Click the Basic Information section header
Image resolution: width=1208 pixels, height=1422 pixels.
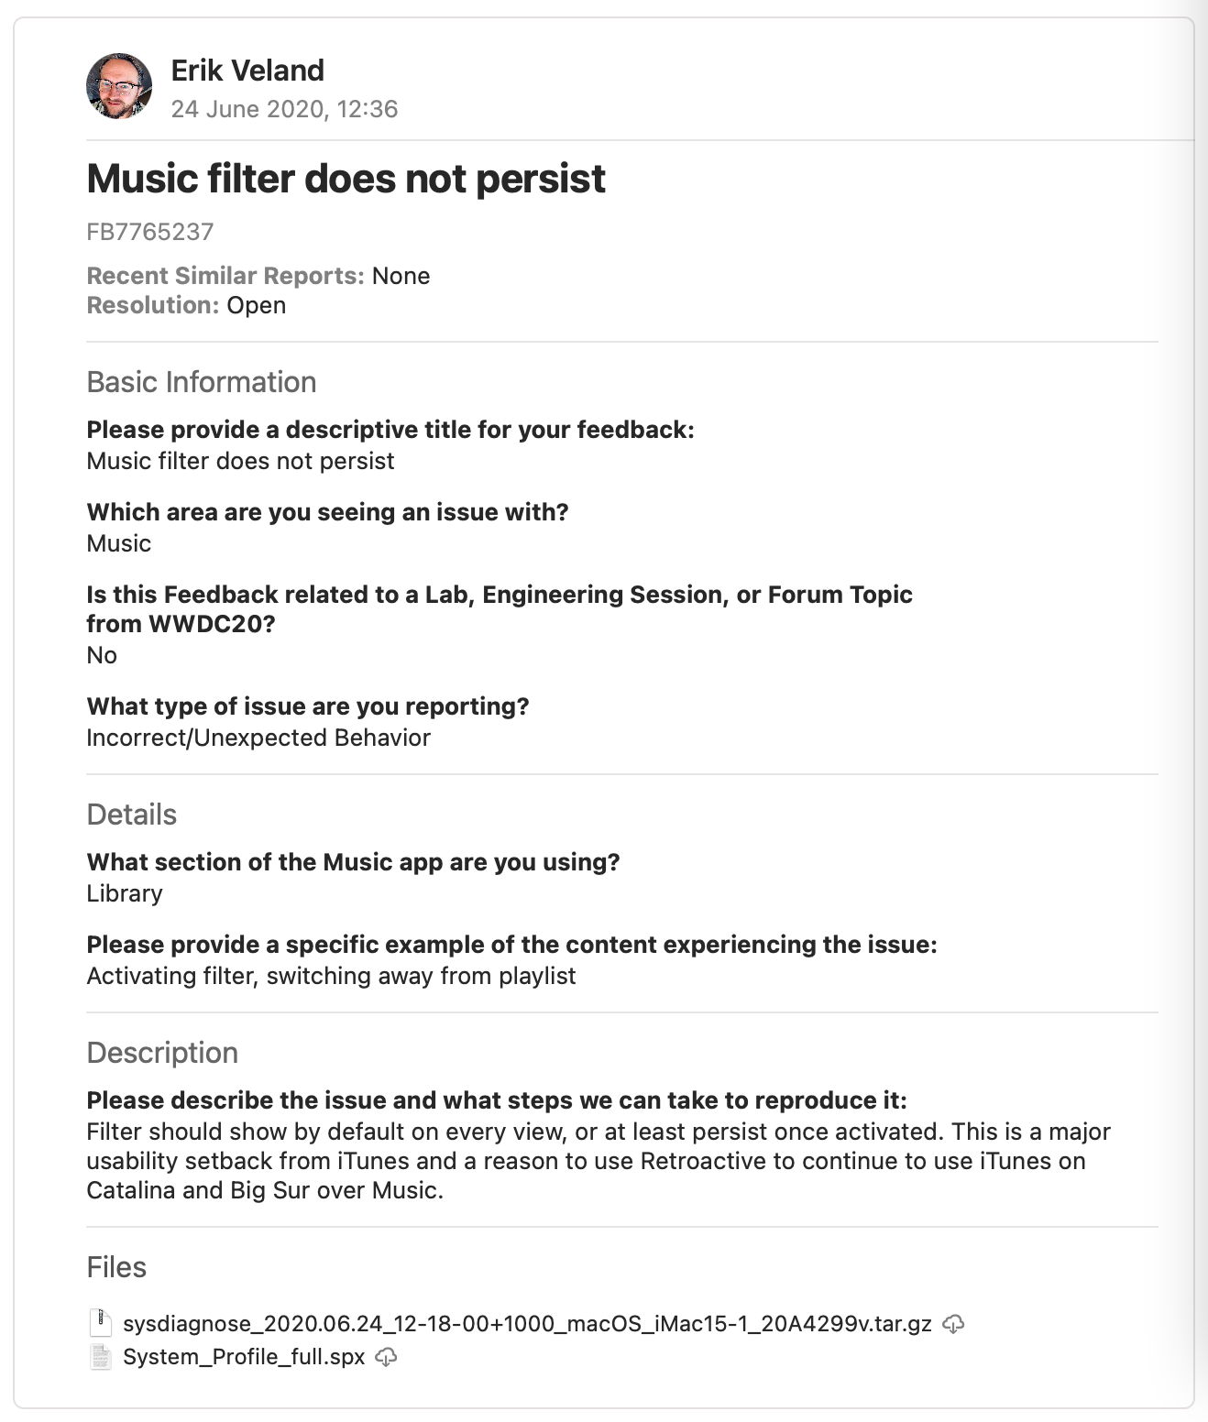201,382
